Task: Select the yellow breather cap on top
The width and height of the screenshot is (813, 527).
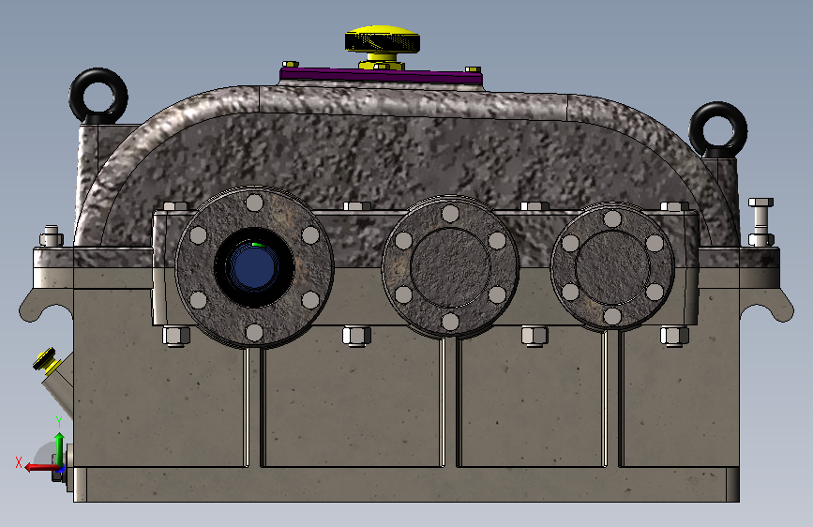Action: coord(383,39)
